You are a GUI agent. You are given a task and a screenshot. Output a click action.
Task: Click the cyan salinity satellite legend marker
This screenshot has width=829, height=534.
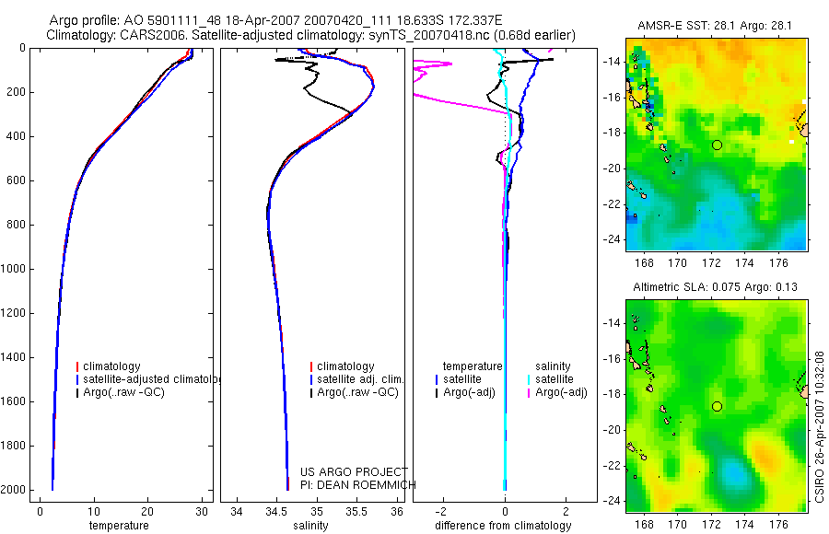click(x=529, y=379)
